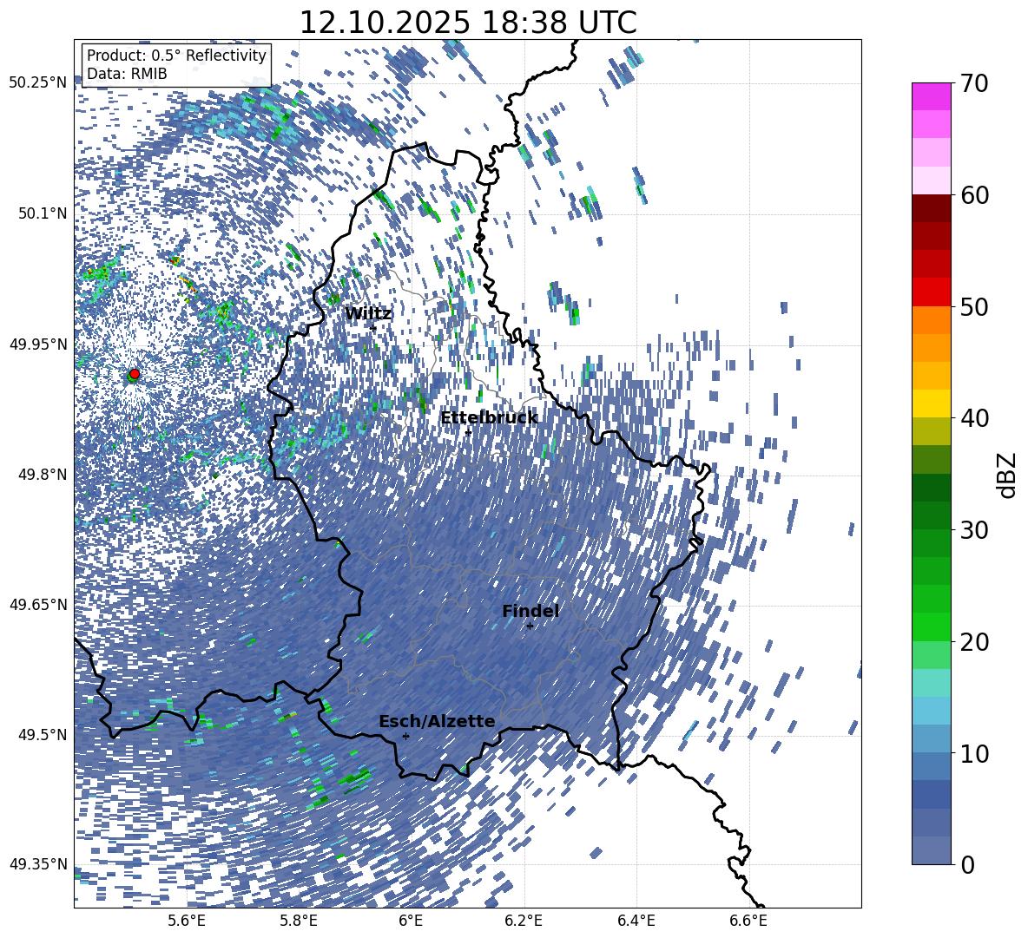The image size is (1028, 938).
Task: Click the 6.6°E longitude tick label
Action: (748, 921)
